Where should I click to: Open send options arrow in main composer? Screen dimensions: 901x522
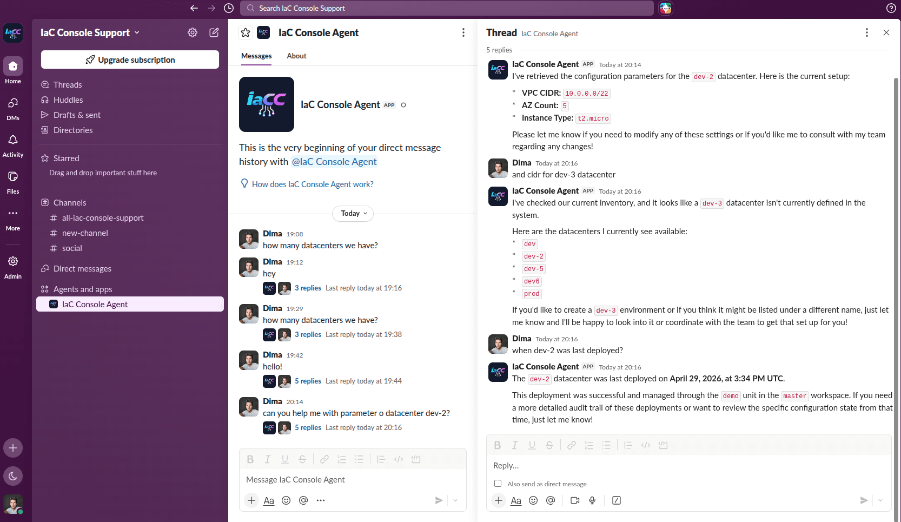pos(455,500)
